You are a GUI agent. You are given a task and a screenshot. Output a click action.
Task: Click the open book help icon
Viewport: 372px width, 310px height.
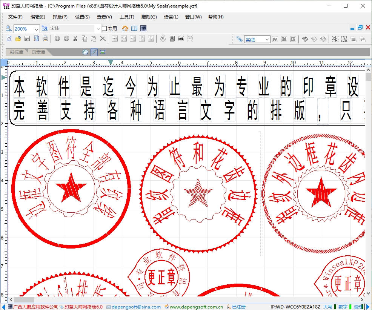(x=134, y=29)
